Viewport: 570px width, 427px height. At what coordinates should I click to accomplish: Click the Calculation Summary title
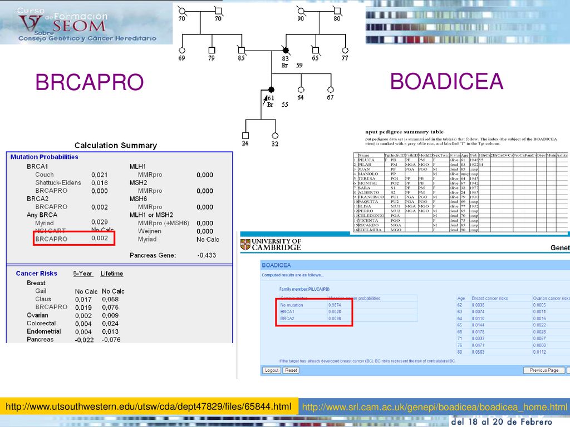click(x=116, y=145)
